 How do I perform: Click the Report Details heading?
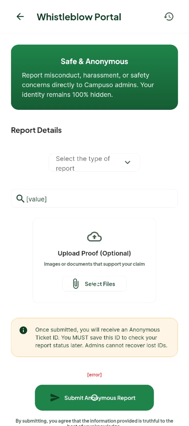pyautogui.click(x=36, y=130)
